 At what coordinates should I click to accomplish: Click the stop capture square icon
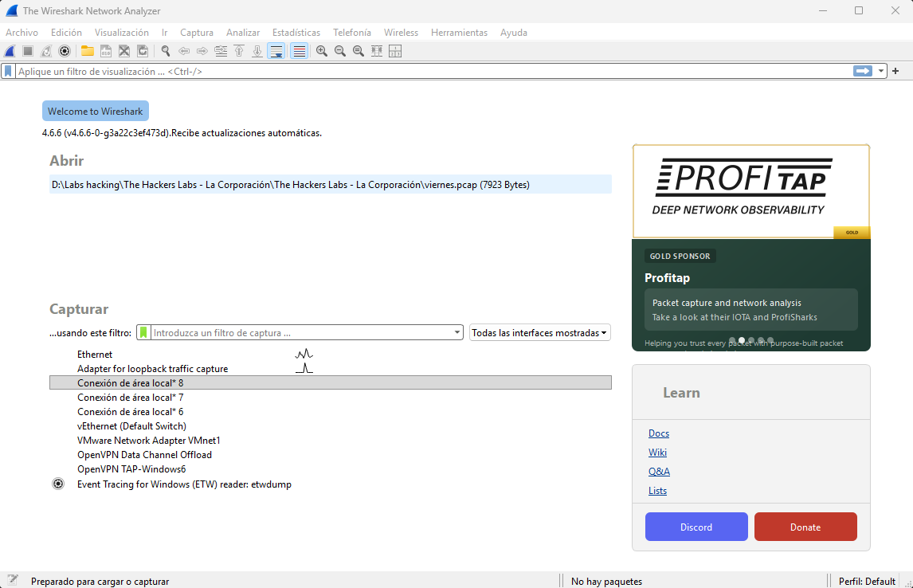tap(27, 51)
